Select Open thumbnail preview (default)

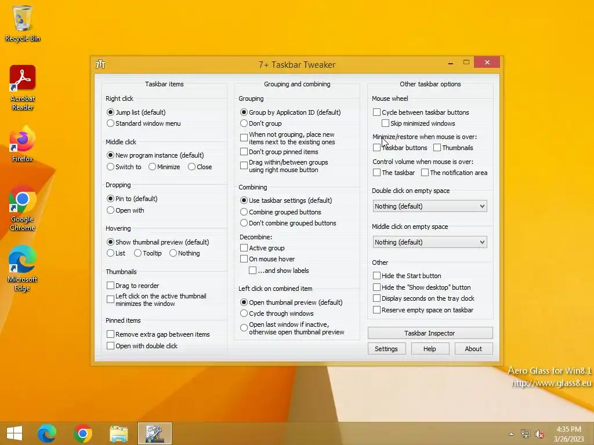(x=291, y=302)
